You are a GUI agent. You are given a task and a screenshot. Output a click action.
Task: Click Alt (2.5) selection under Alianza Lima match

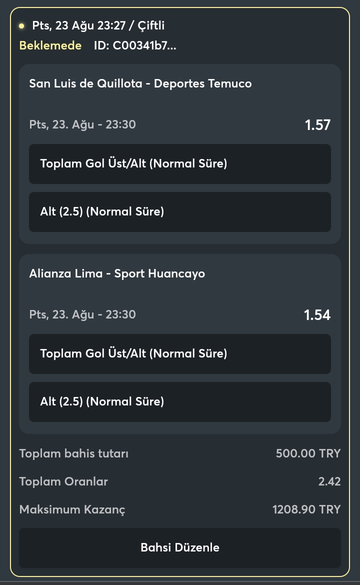tap(180, 402)
